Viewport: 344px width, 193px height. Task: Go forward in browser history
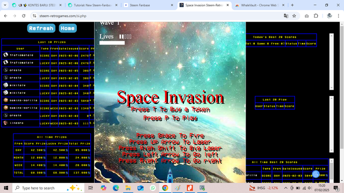15,16
